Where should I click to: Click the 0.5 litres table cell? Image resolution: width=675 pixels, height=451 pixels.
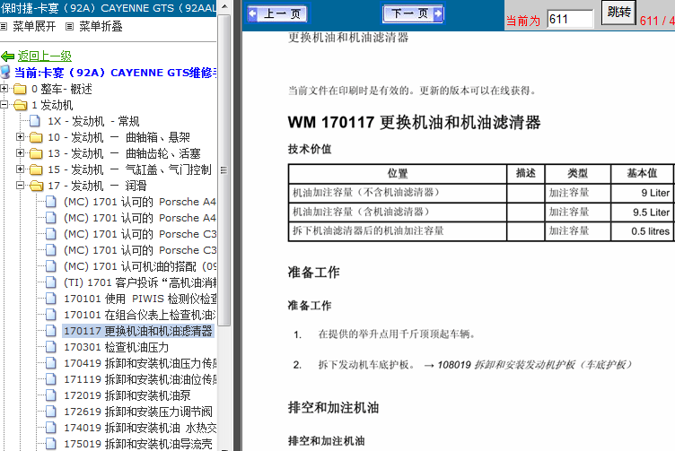click(642, 231)
